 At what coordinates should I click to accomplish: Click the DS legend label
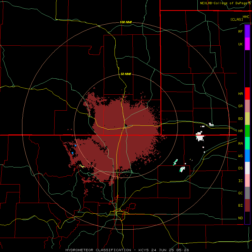pyautogui.click(x=240, y=168)
